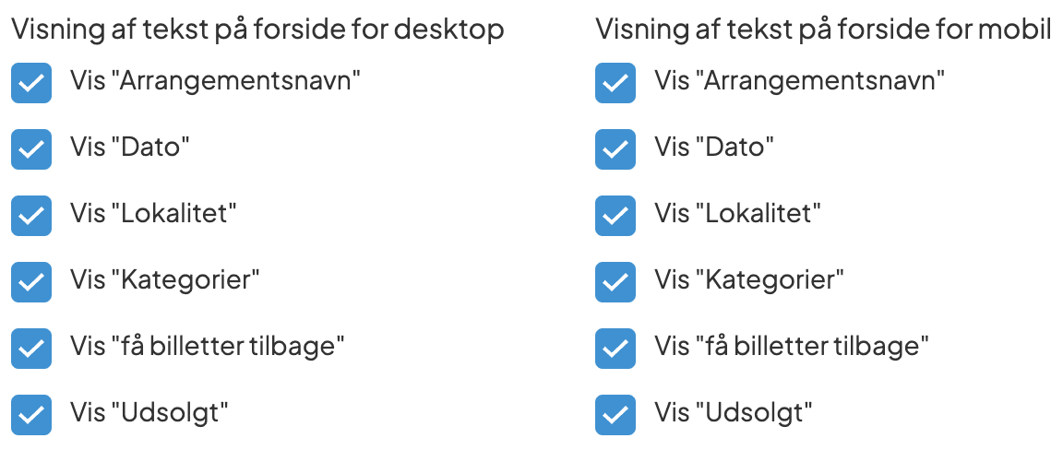Untick mobile "Kategorier" checkbox
Viewport: 1063px width, 450px height.
pos(615,282)
